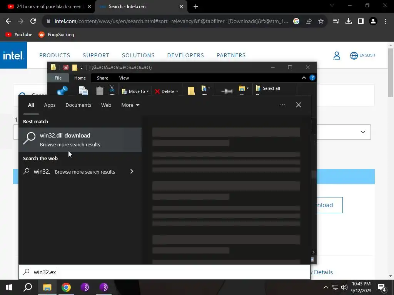Open PoopSucking bookmark
This screenshot has width=394, height=295.
pos(56,35)
